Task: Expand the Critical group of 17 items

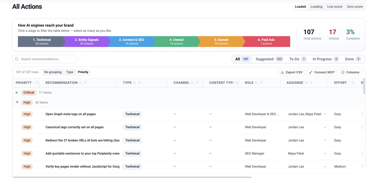Action: tap(17, 92)
